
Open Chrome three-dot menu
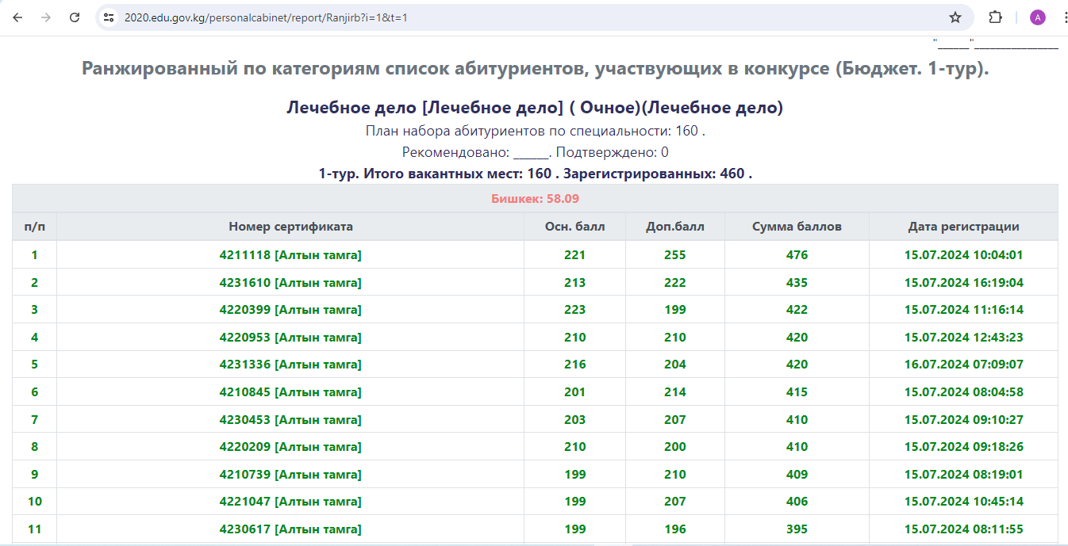pyautogui.click(x=1062, y=17)
